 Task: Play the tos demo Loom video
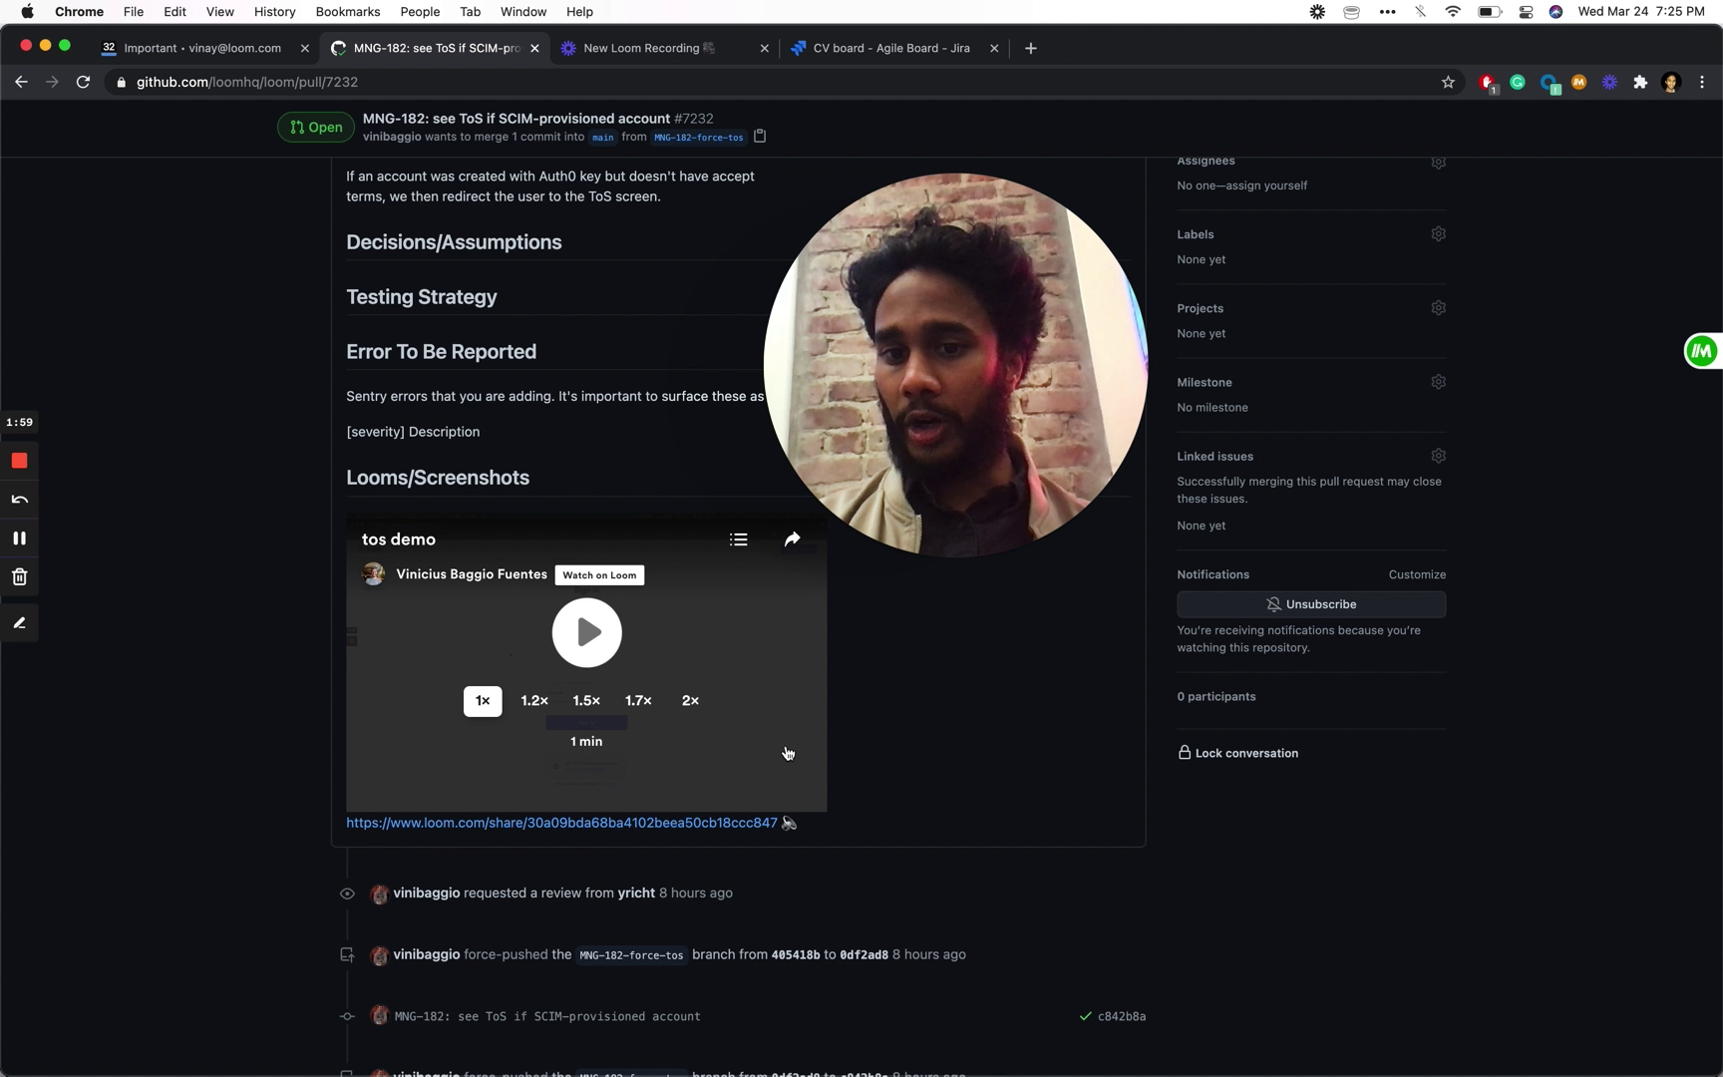[586, 632]
